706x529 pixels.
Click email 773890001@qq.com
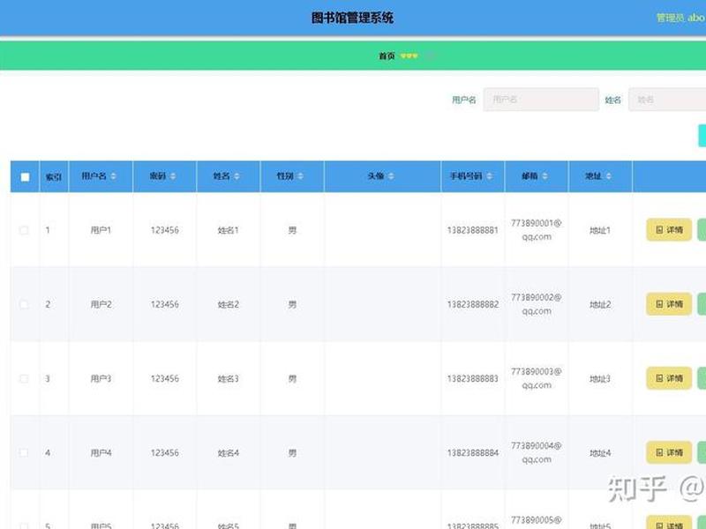[x=537, y=230]
